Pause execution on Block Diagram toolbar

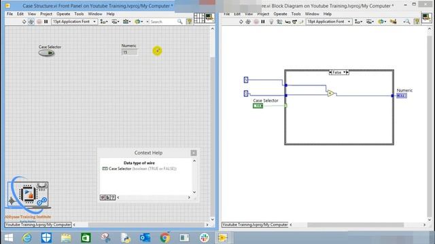point(263,22)
